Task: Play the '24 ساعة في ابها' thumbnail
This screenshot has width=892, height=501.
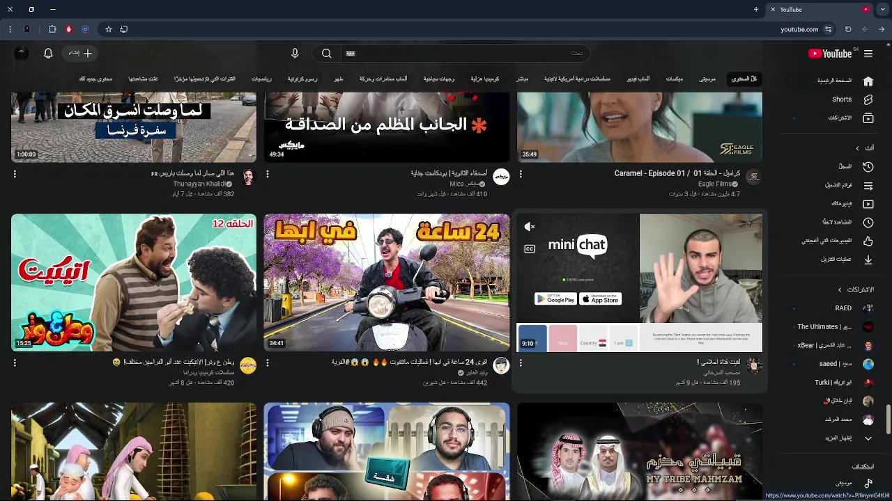Action: click(x=387, y=283)
